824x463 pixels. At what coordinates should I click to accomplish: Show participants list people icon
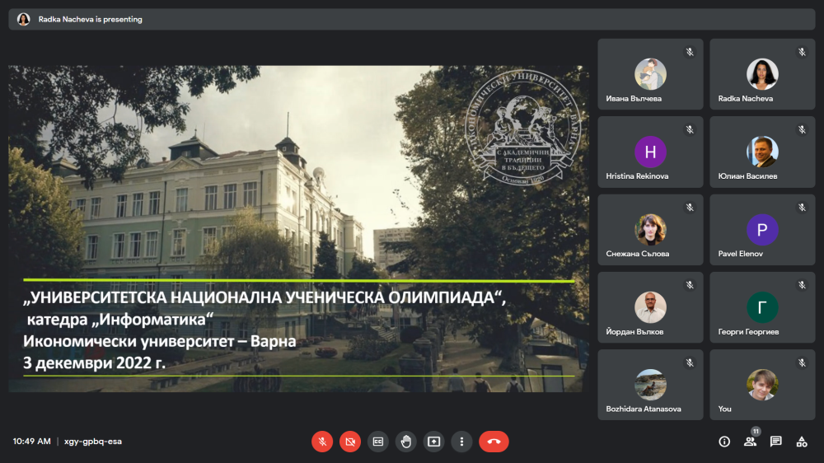click(x=750, y=442)
